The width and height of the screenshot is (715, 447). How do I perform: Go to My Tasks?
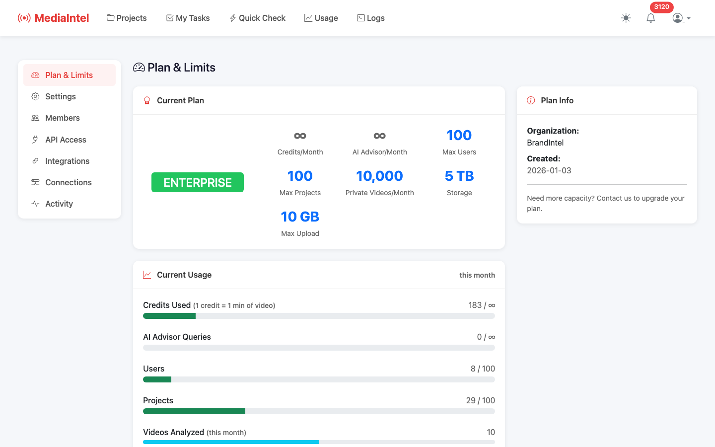coord(188,18)
